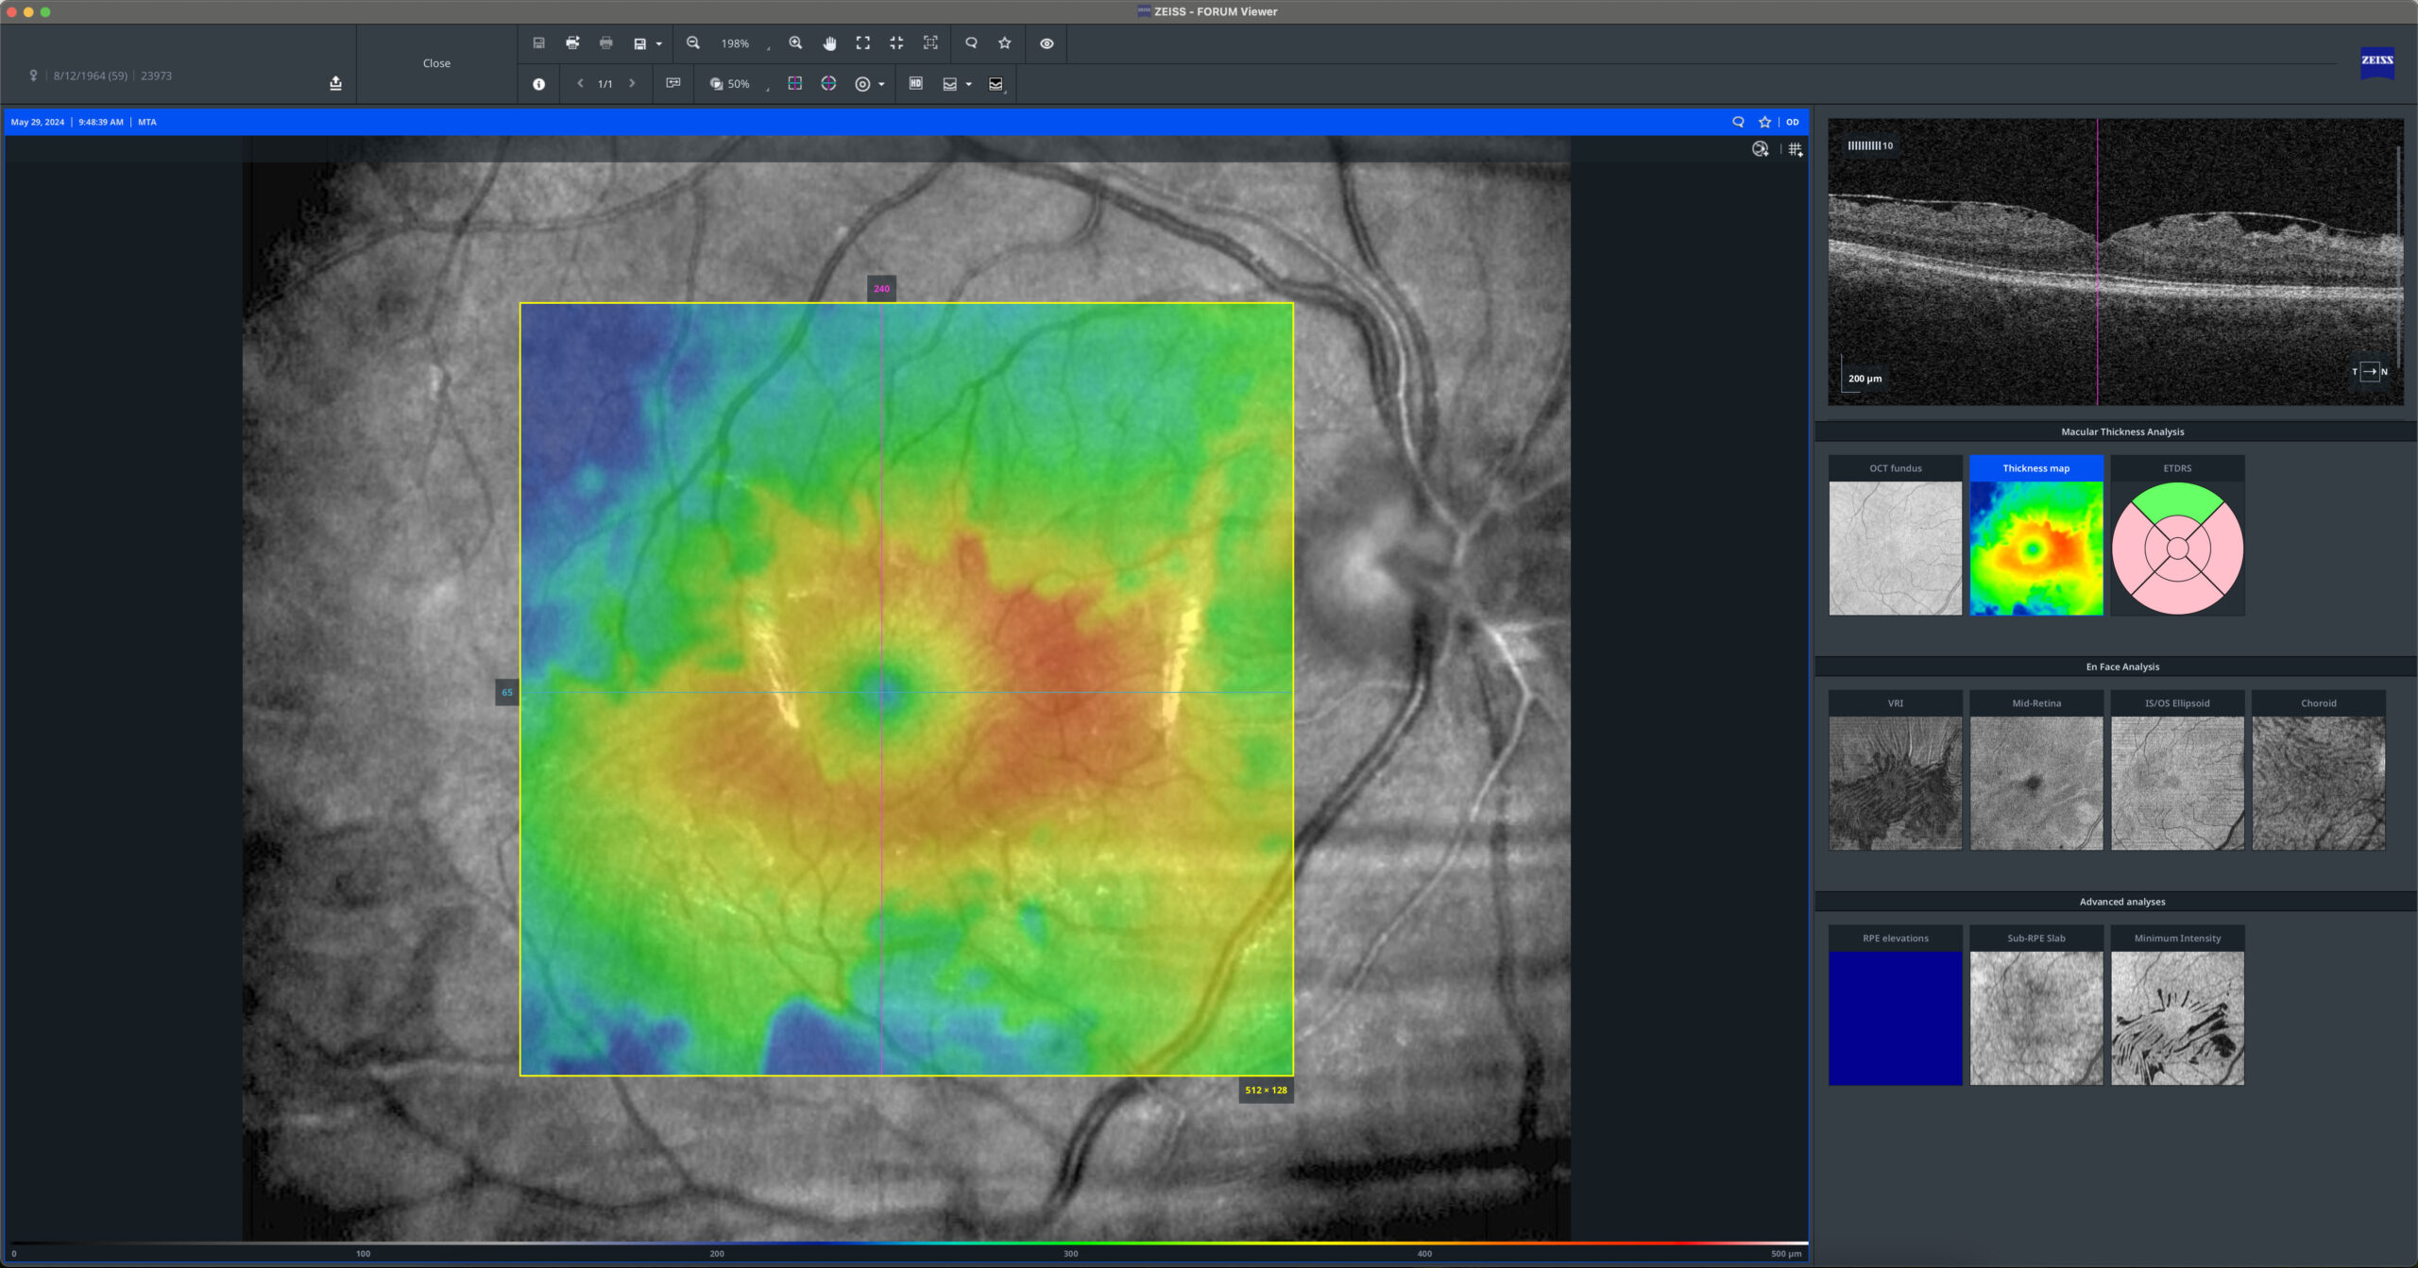Click the save-as floppy icon

pos(639,43)
